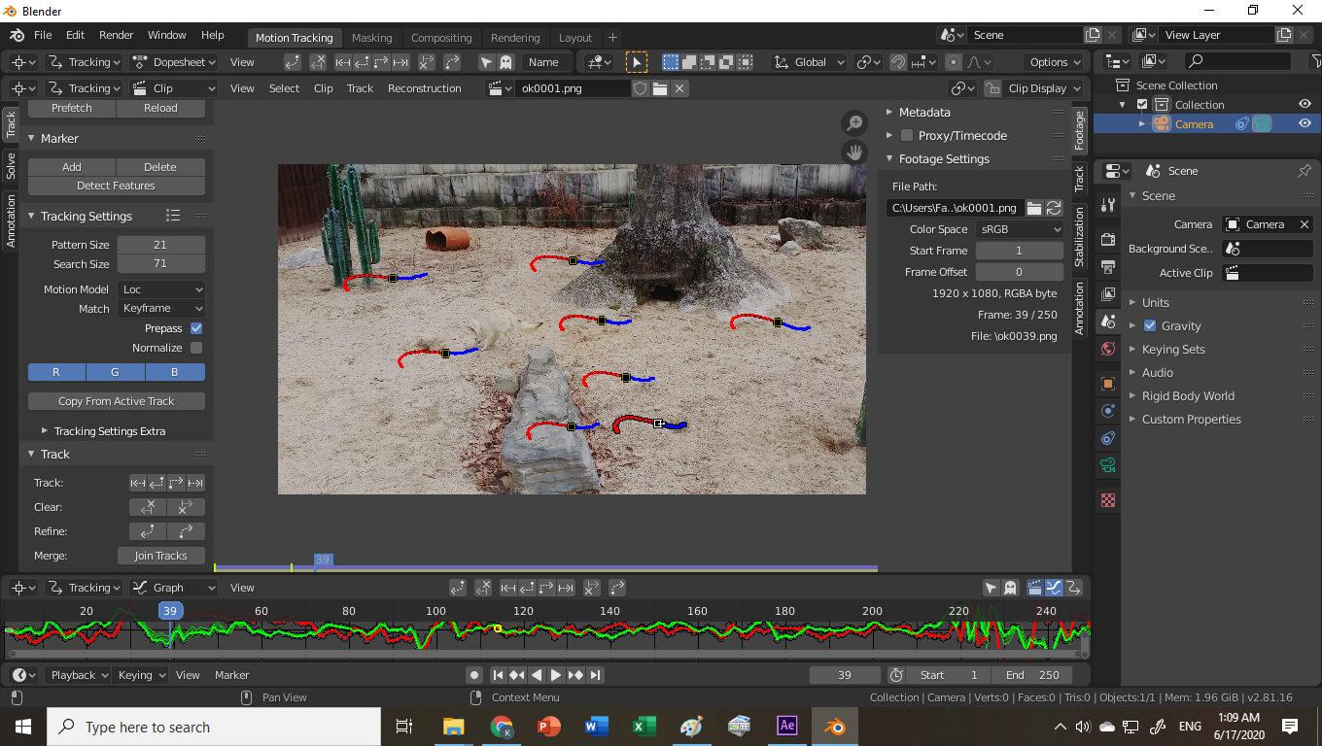Open Adobe After Effects from the taskbar

[787, 726]
